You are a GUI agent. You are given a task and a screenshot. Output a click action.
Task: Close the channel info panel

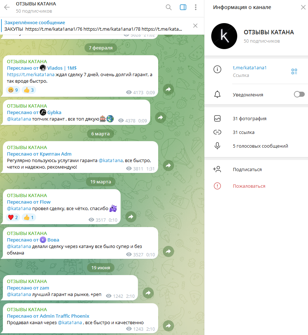pyautogui.click(x=303, y=7)
